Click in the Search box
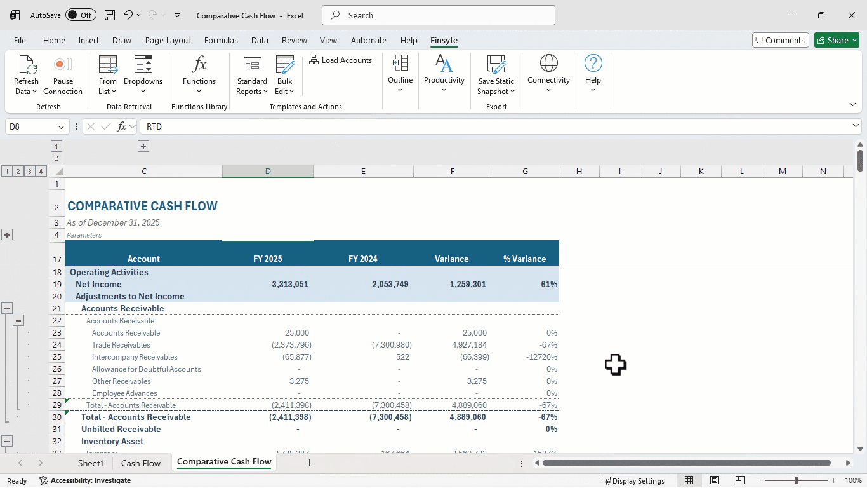Viewport: 867px width, 488px height. point(439,15)
